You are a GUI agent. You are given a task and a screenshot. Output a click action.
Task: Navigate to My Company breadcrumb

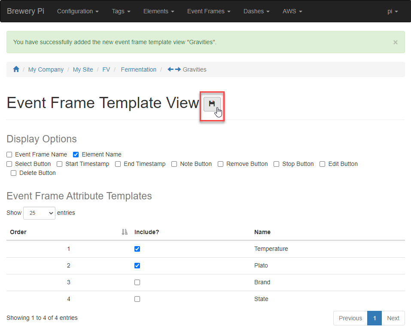pos(46,69)
